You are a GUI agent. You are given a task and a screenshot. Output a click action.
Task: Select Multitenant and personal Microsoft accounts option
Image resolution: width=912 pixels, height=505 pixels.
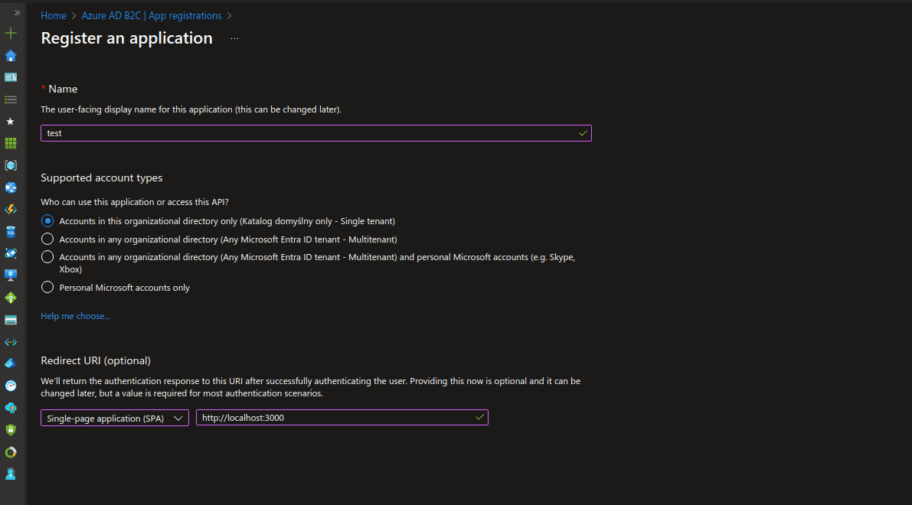[47, 257]
